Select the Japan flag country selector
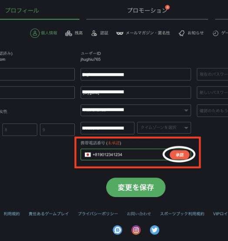Screen dimensions: 228x241 tap(88, 154)
